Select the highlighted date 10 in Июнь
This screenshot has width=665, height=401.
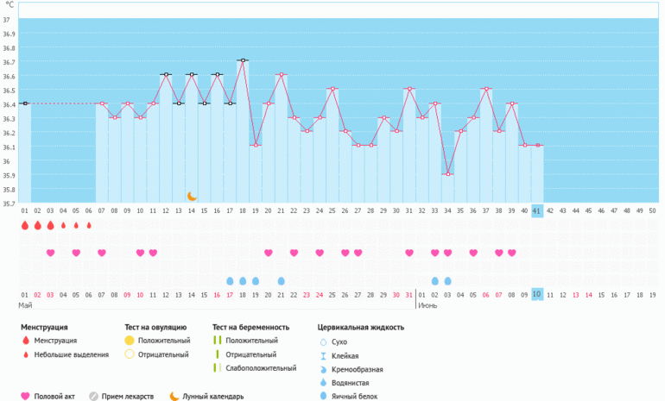point(536,294)
